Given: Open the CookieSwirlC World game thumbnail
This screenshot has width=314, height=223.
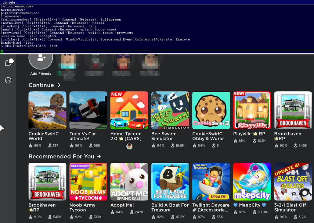Looking at the screenshot, I should click(48, 110).
